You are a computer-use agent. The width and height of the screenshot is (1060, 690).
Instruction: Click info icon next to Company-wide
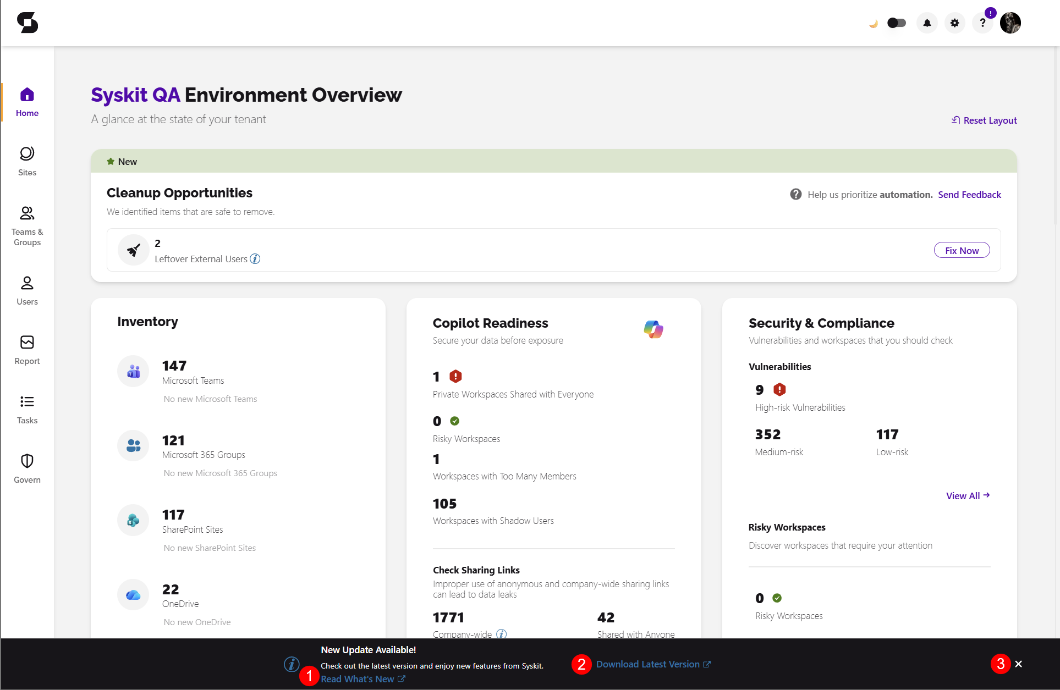pyautogui.click(x=501, y=634)
